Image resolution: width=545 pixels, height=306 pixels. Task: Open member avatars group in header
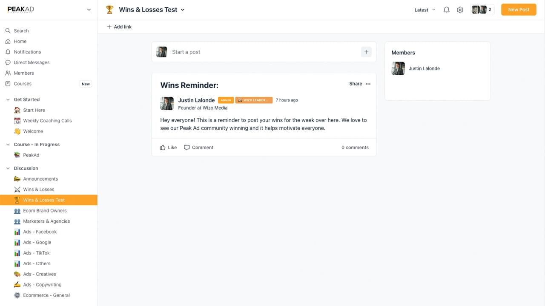(x=482, y=10)
